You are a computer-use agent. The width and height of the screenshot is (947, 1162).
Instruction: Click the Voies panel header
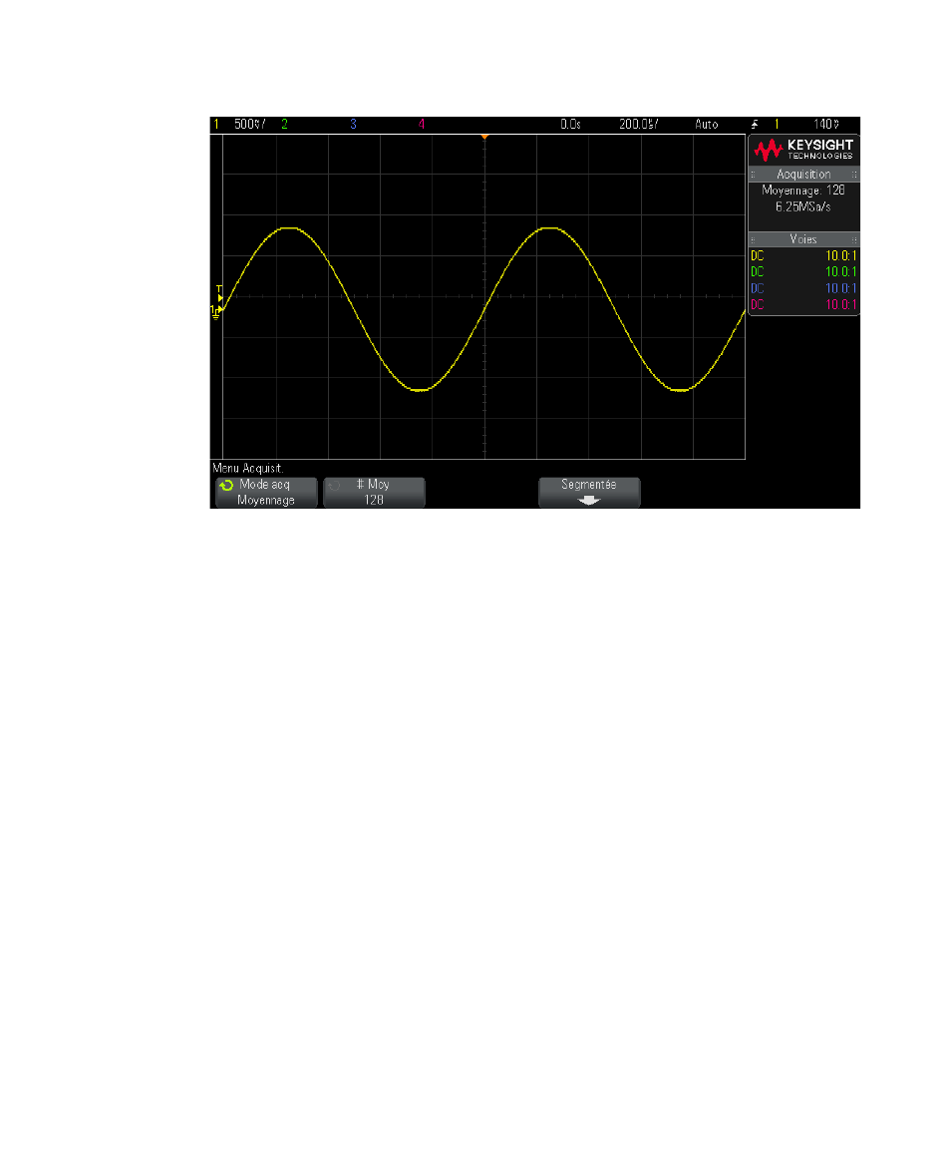803,239
